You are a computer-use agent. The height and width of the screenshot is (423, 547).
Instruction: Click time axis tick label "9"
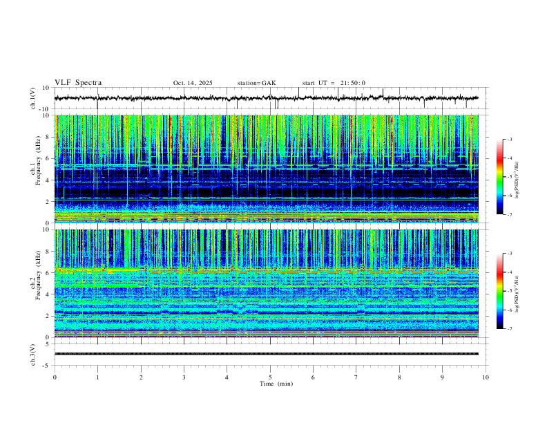(x=442, y=377)
